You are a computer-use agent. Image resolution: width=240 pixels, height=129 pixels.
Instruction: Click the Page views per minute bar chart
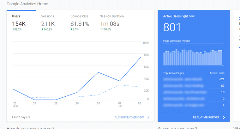(194, 57)
